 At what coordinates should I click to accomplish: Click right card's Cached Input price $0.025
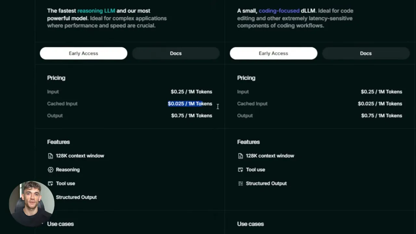pyautogui.click(x=380, y=104)
